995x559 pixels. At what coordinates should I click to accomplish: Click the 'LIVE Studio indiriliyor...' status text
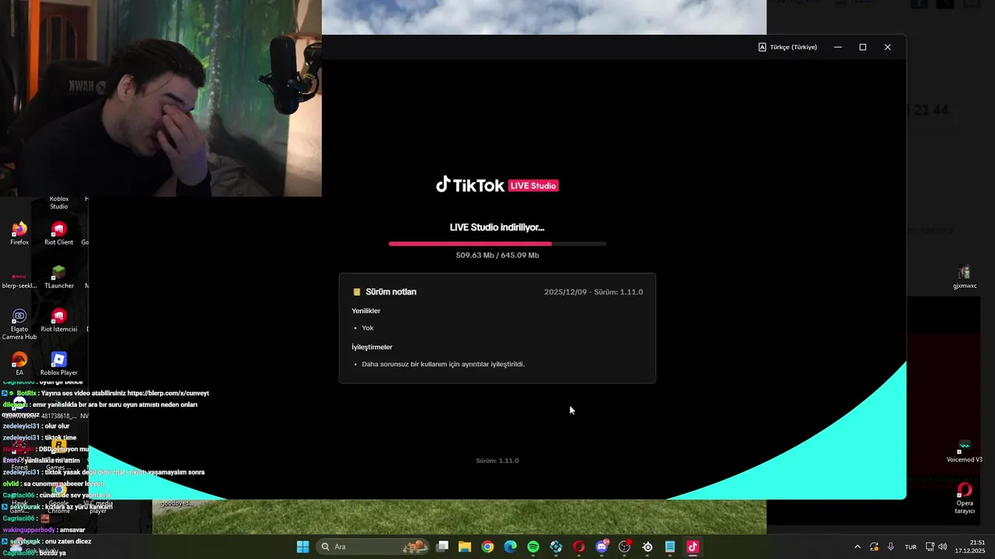coord(497,227)
